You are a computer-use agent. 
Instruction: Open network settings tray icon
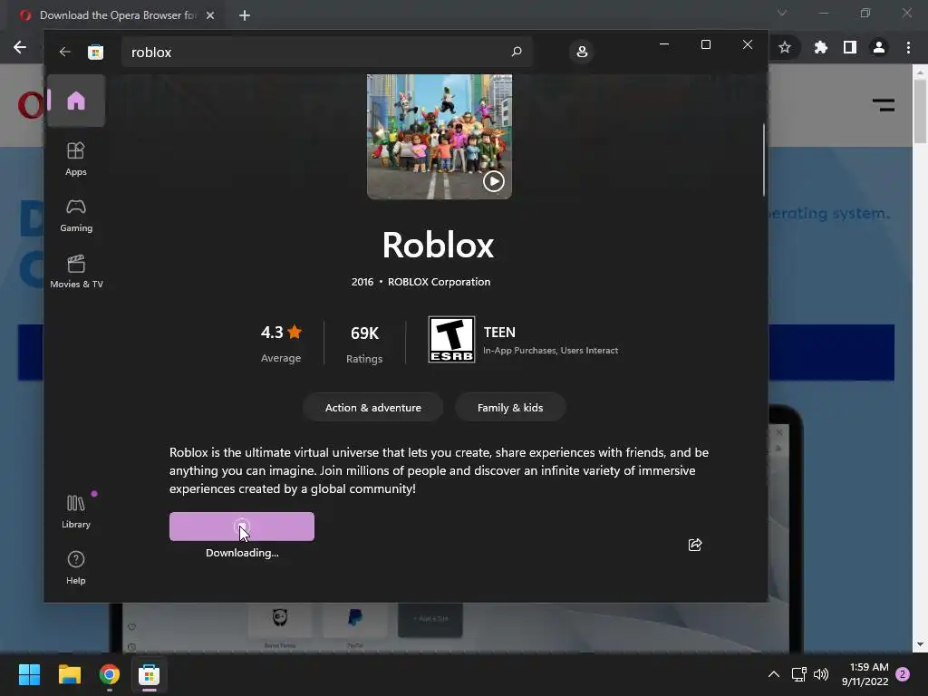click(x=799, y=674)
